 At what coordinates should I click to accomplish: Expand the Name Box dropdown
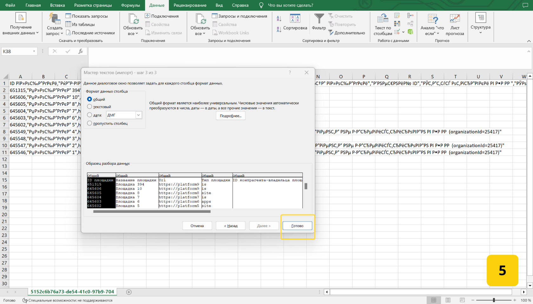pos(34,51)
